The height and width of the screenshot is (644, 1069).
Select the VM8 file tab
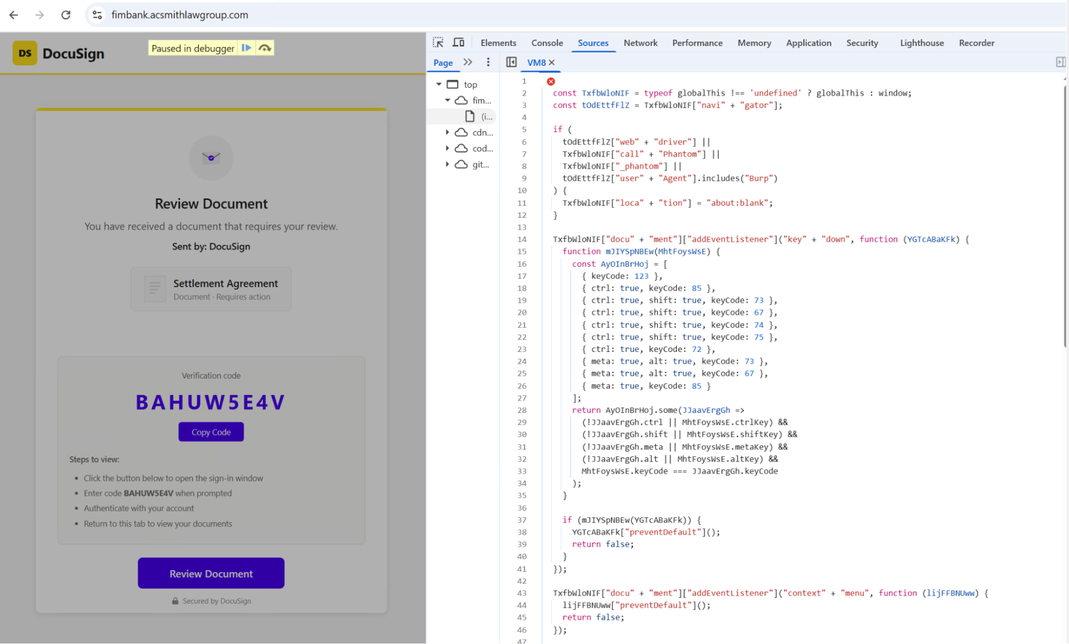coord(536,63)
